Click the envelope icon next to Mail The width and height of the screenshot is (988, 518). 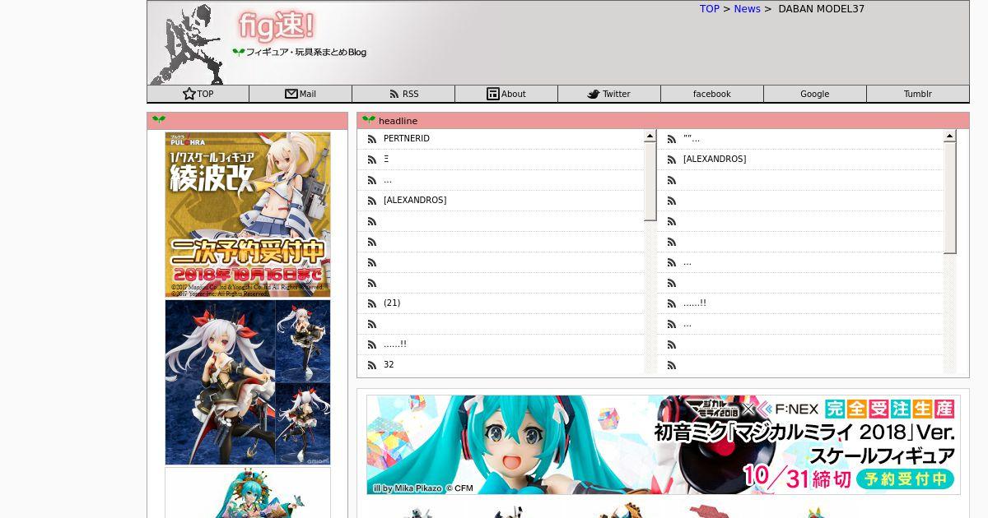click(291, 94)
